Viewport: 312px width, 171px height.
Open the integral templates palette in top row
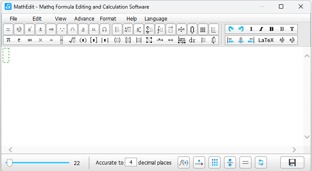coord(160,30)
